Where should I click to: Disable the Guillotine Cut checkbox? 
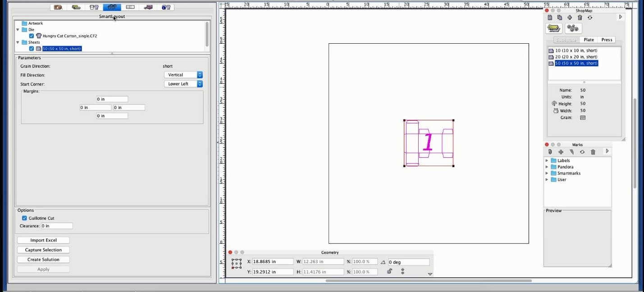click(x=24, y=218)
